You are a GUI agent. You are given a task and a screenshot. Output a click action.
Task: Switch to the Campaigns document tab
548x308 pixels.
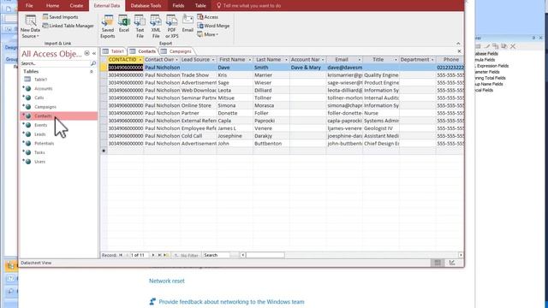tap(176, 51)
